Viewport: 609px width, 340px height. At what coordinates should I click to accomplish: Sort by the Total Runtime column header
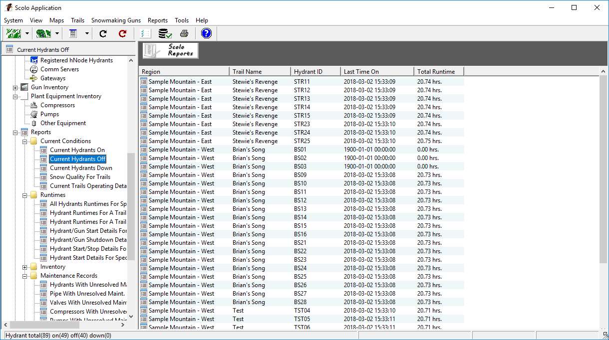click(436, 71)
